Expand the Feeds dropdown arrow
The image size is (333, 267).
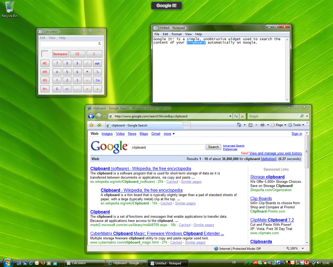256,125
